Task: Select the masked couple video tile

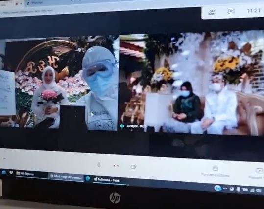Action: point(192,83)
